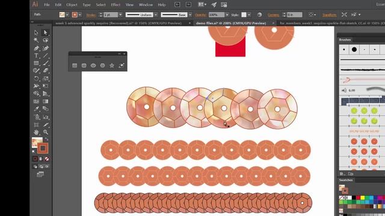
Task: Select the Gradient tool
Action: click(x=45, y=101)
